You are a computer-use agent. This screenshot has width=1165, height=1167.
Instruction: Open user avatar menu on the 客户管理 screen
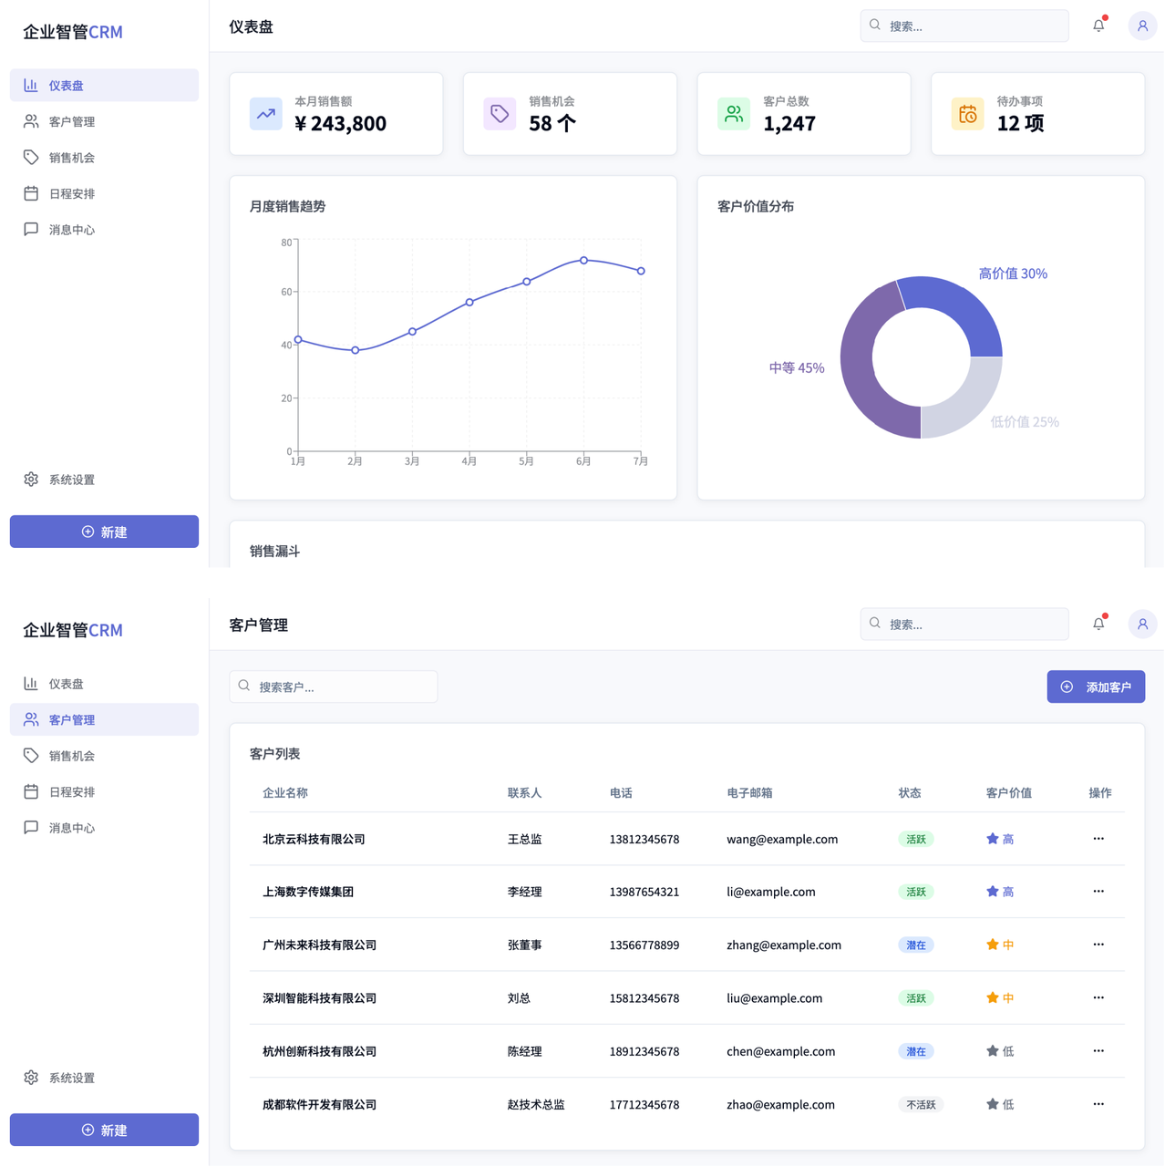coord(1142,624)
